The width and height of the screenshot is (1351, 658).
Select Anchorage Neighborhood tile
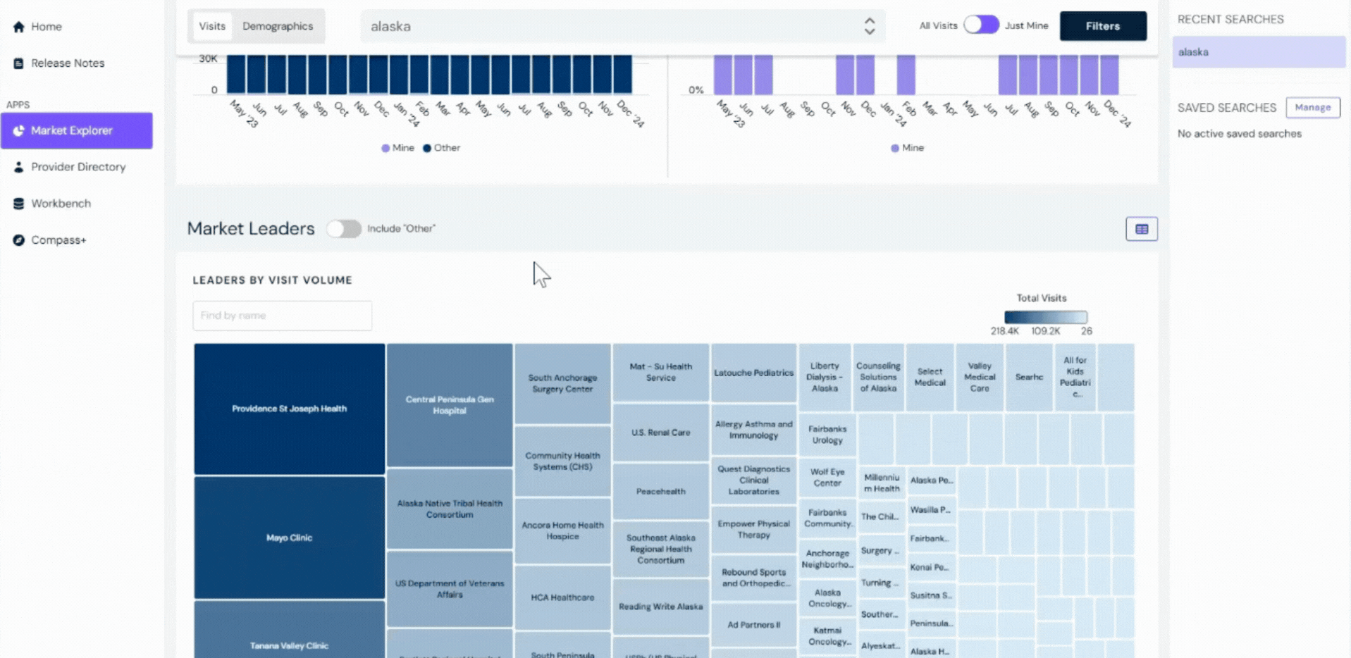tap(827, 559)
